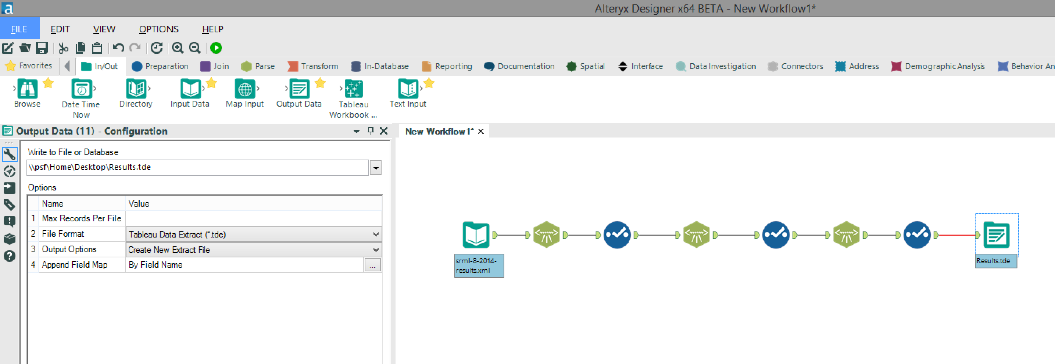Screen dimensions: 1055x364
Task: Open a workflow with the folder icon
Action: click(x=25, y=48)
